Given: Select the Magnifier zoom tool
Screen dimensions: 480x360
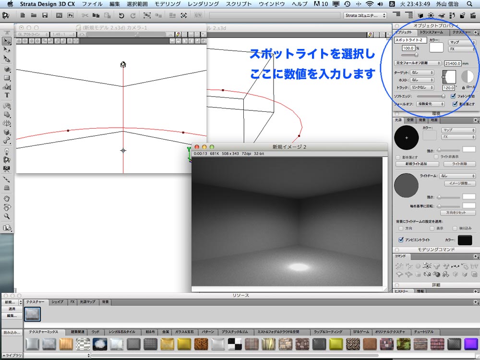Looking at the screenshot, I should [7, 216].
